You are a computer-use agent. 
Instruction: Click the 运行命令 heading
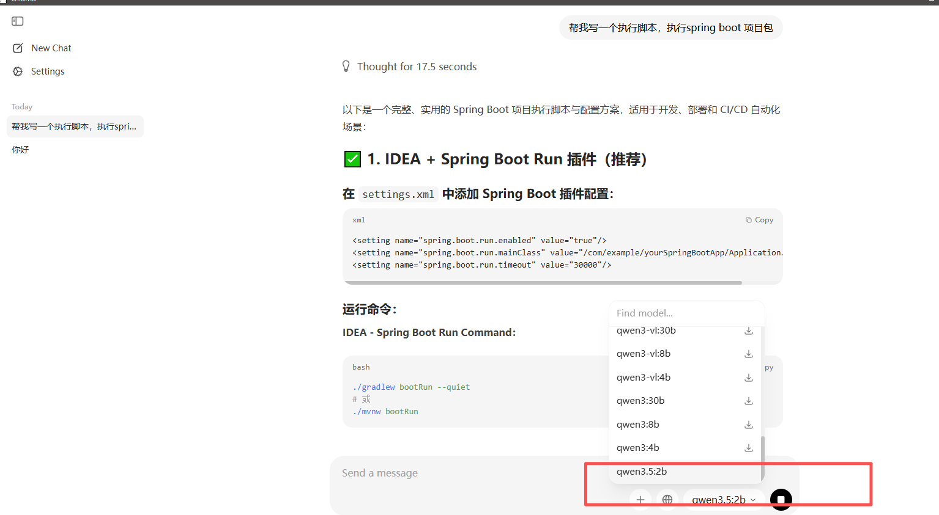[369, 310]
